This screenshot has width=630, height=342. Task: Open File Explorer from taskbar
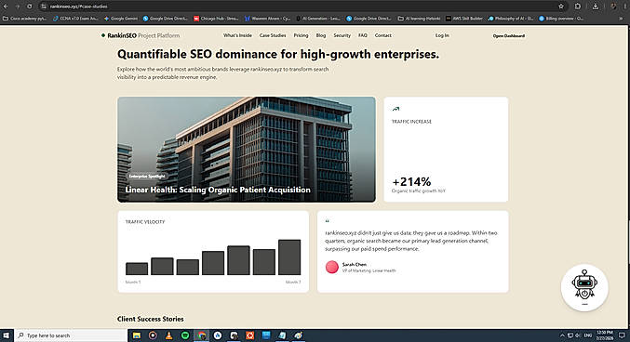137,335
